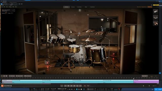
Task: Click record in EZdrummer transport
Action: coord(74,86)
